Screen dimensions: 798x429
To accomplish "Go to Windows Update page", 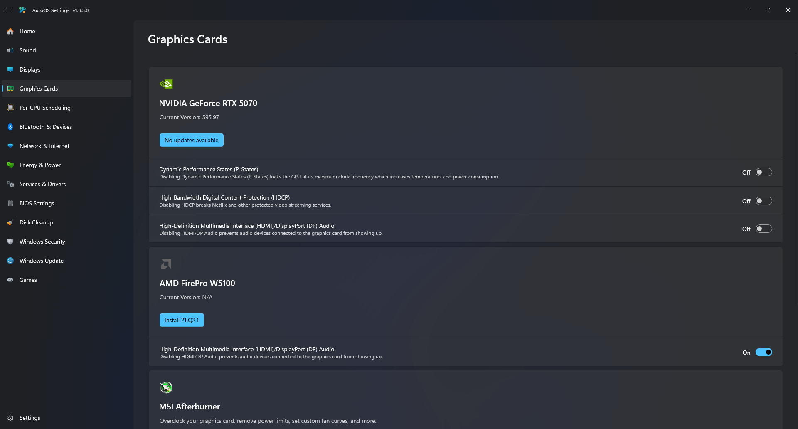I will (x=66, y=261).
